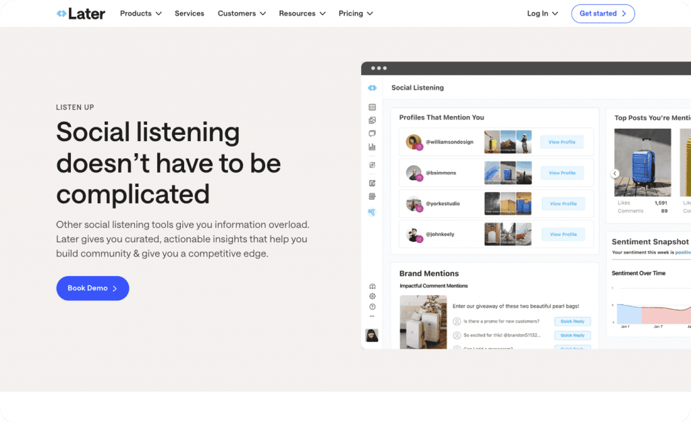Click the stacked layers icon in the sidebar
This screenshot has height=423, width=691.
[x=372, y=196]
